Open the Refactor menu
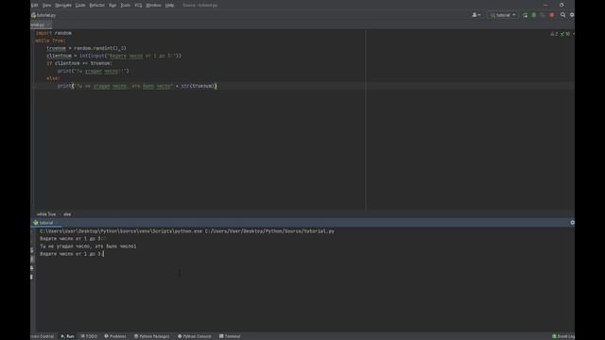The image size is (605, 340). pos(96,5)
